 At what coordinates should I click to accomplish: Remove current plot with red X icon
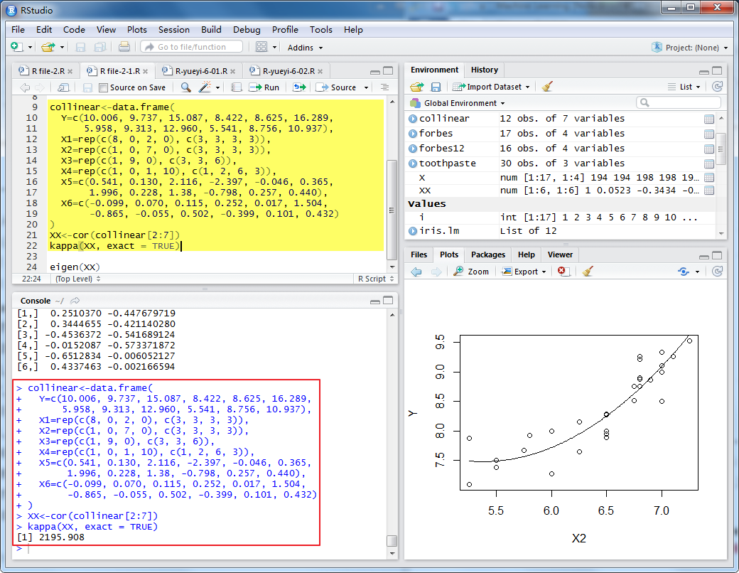(563, 271)
